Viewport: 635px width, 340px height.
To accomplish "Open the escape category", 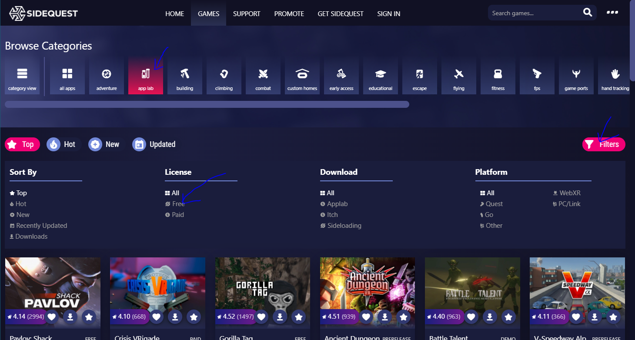I will [x=420, y=75].
